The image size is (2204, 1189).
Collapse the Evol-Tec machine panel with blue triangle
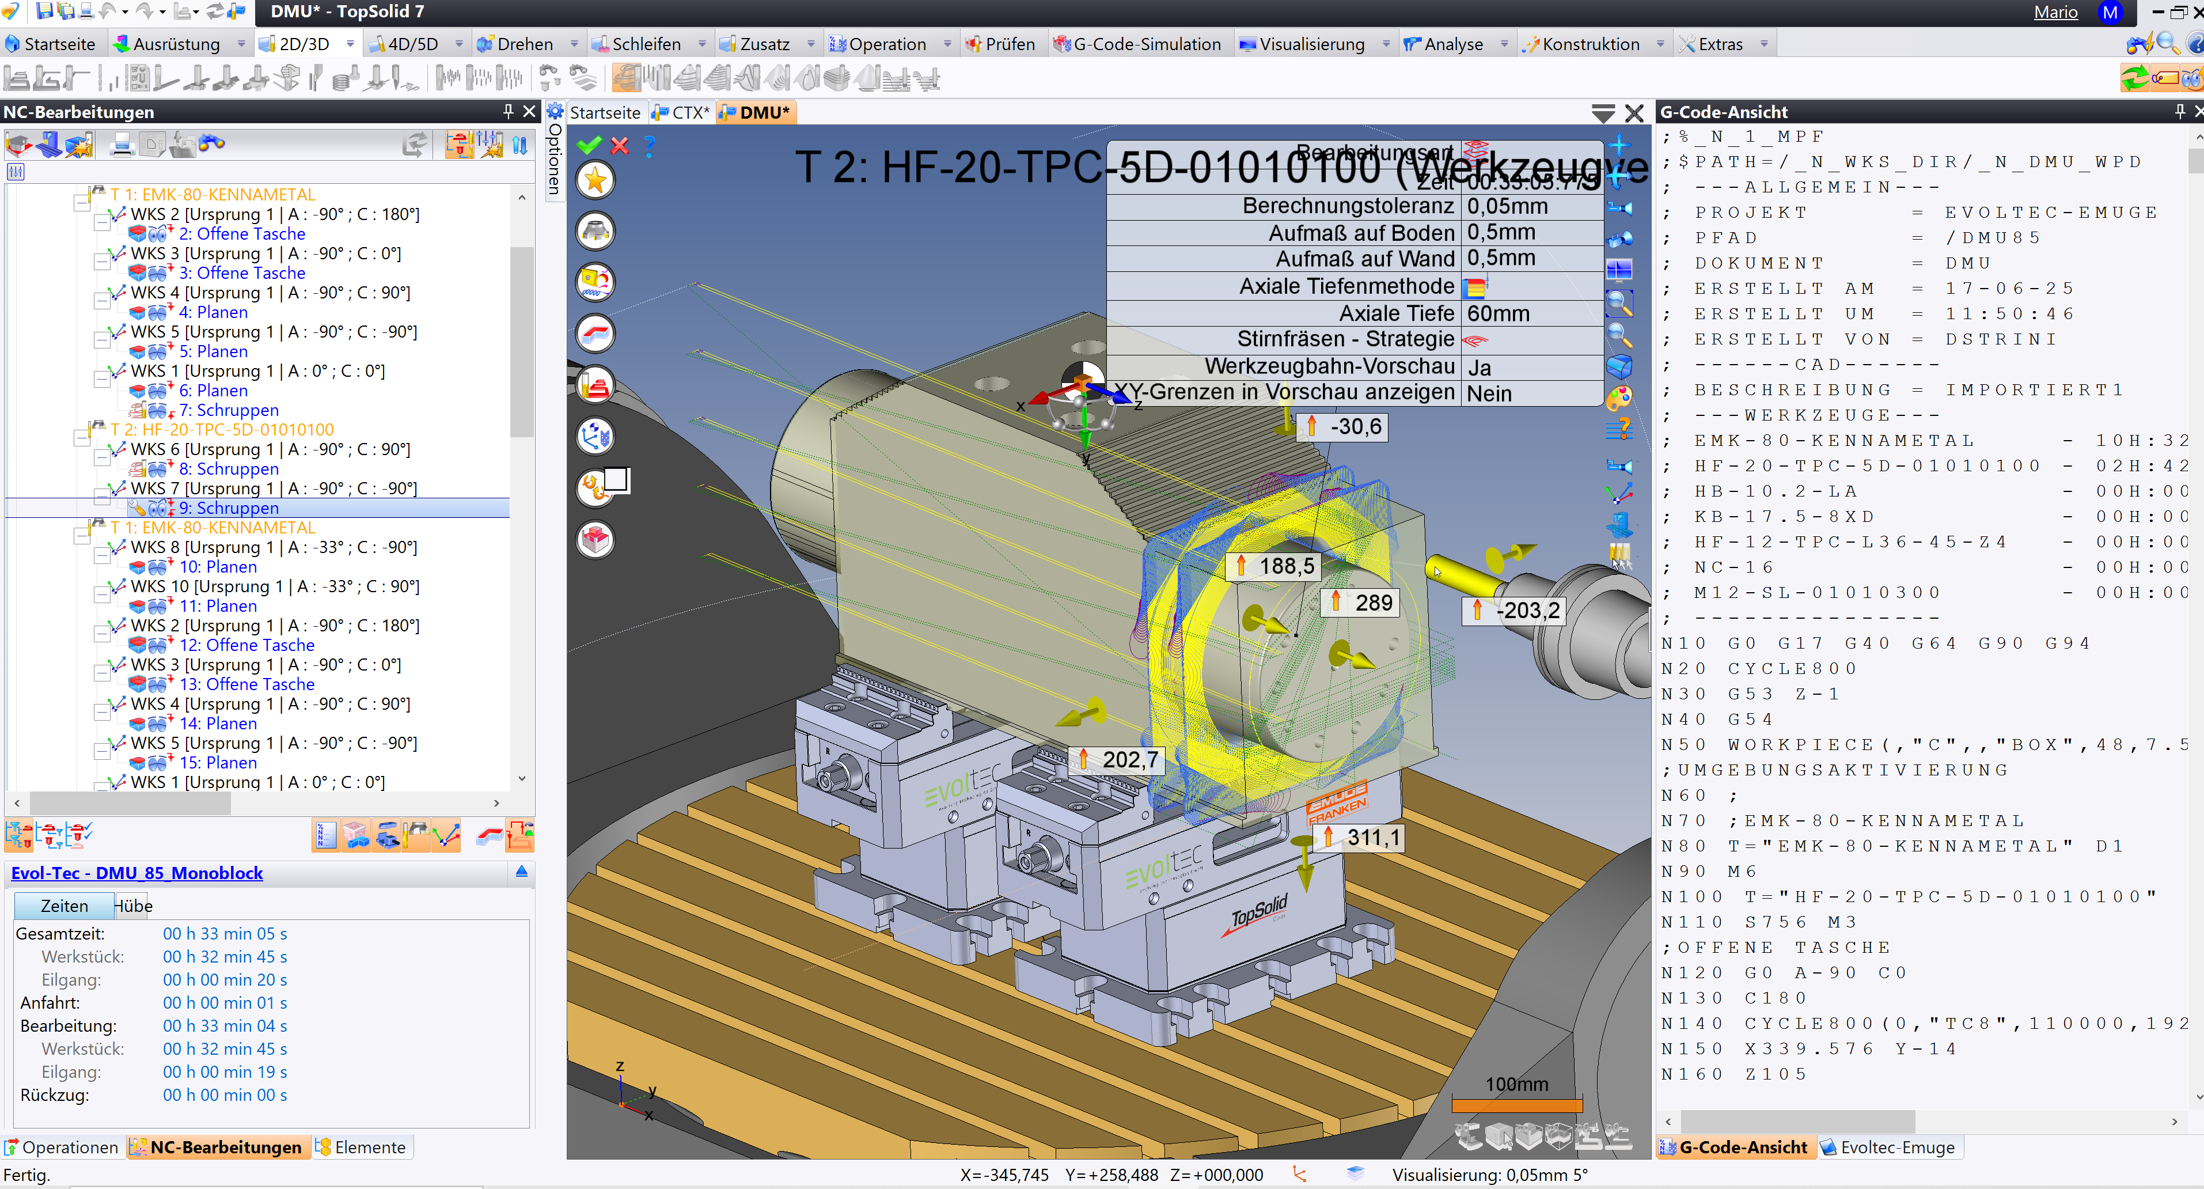click(521, 872)
